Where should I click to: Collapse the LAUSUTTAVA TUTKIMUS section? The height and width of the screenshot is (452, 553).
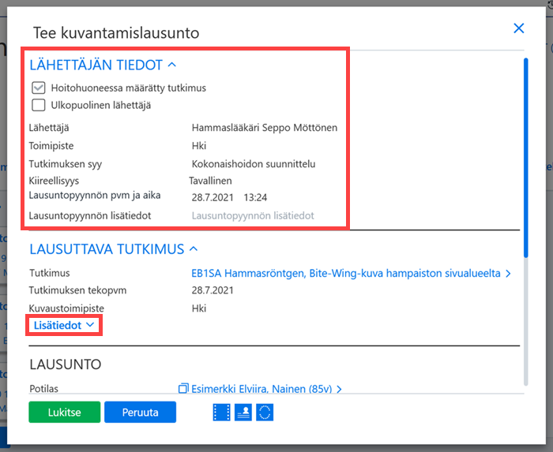[x=114, y=249]
